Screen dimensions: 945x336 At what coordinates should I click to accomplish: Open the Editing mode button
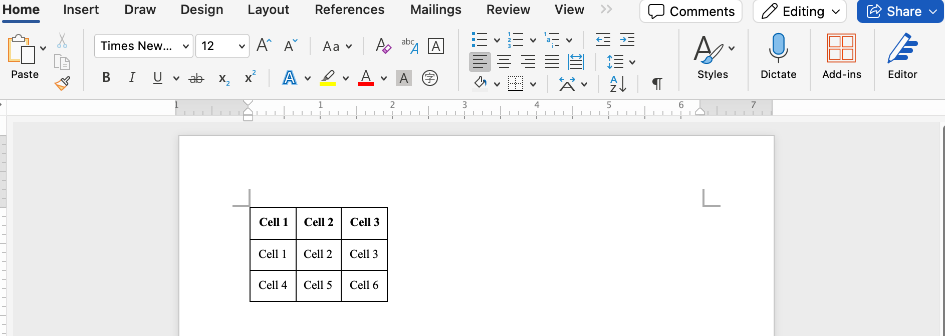800,11
